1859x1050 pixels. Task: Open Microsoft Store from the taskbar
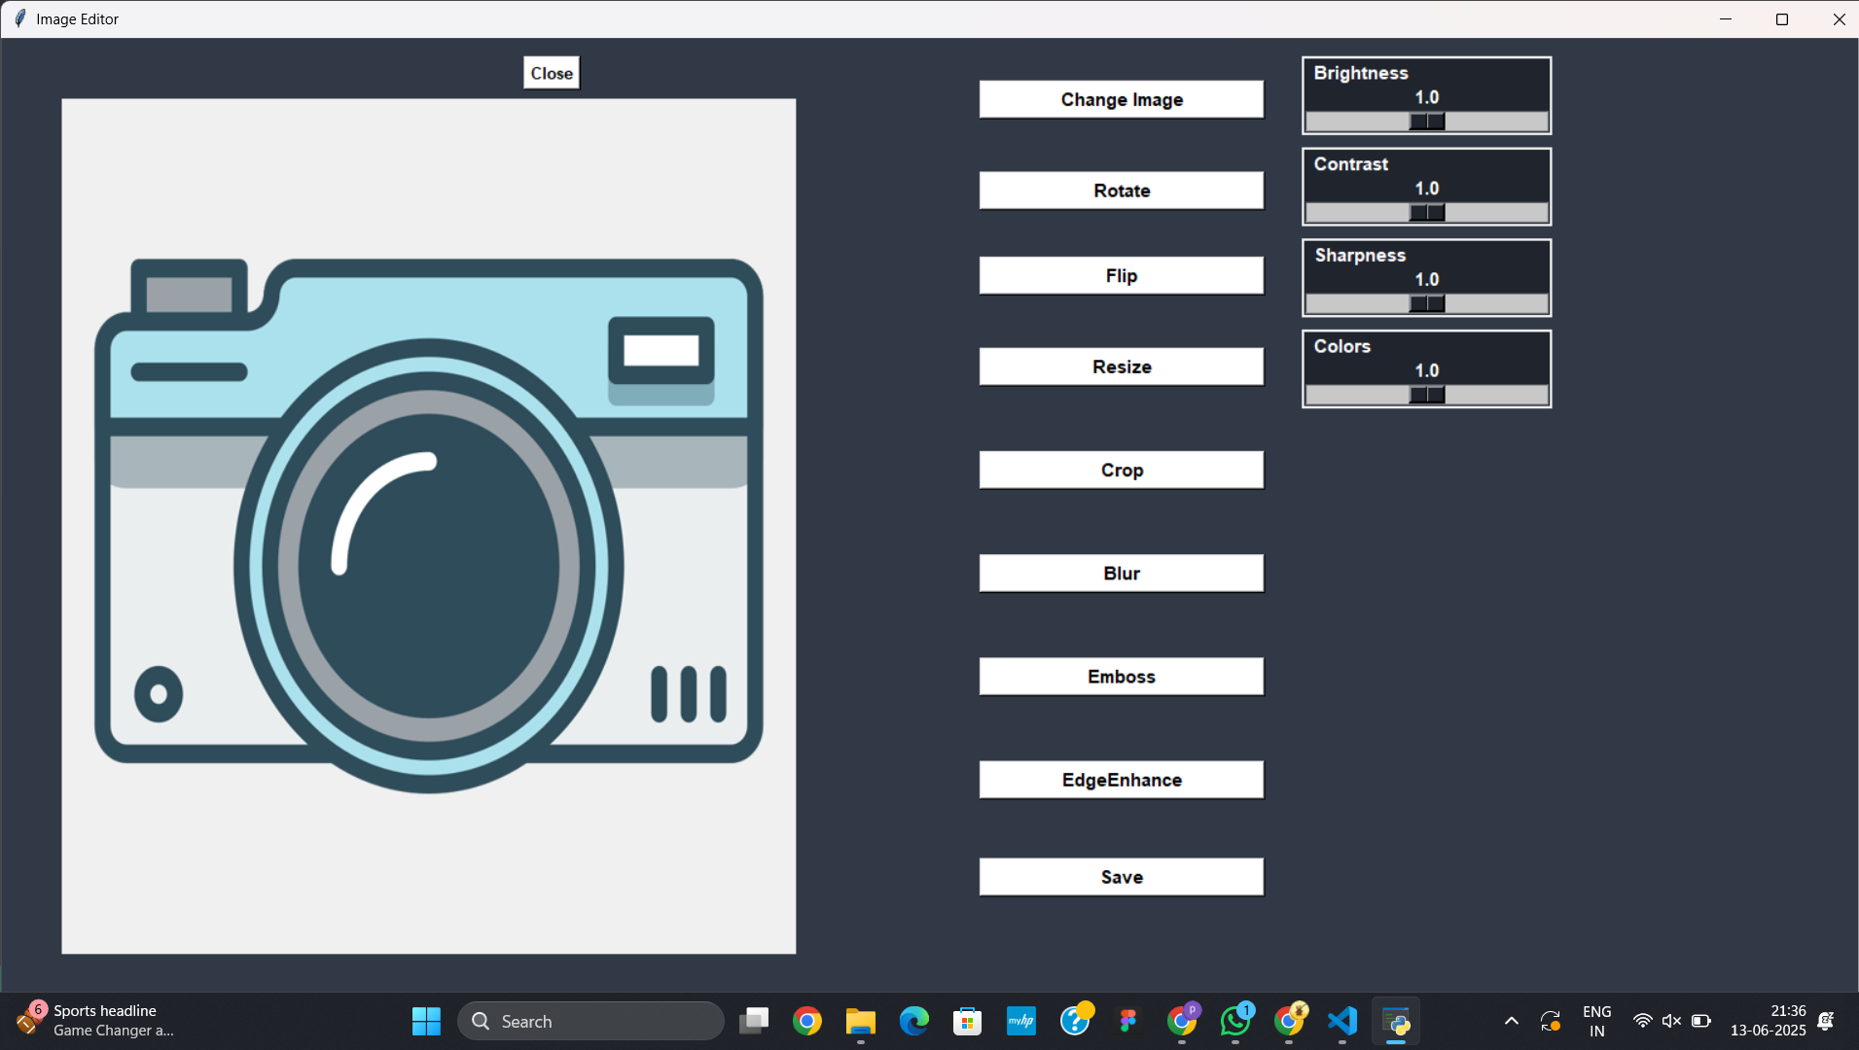click(x=967, y=1021)
